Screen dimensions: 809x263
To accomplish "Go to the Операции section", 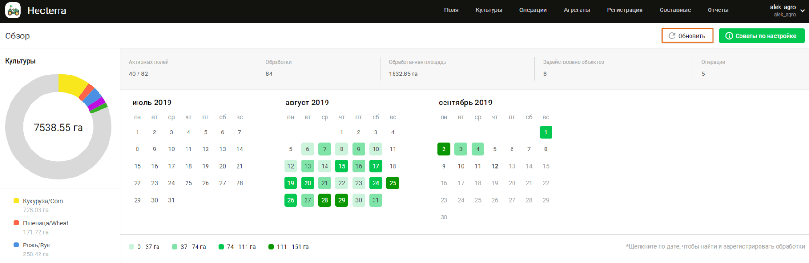I will tap(533, 10).
